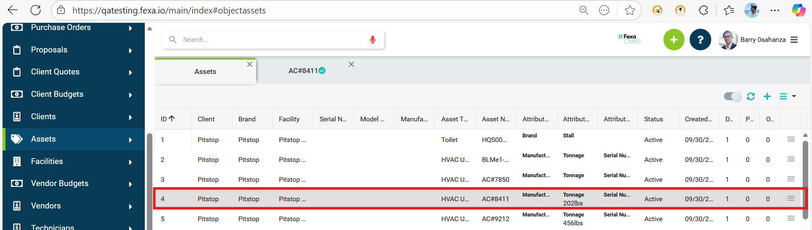
Task: Open Vendors in the sidebar
Action: pyautogui.click(x=46, y=206)
